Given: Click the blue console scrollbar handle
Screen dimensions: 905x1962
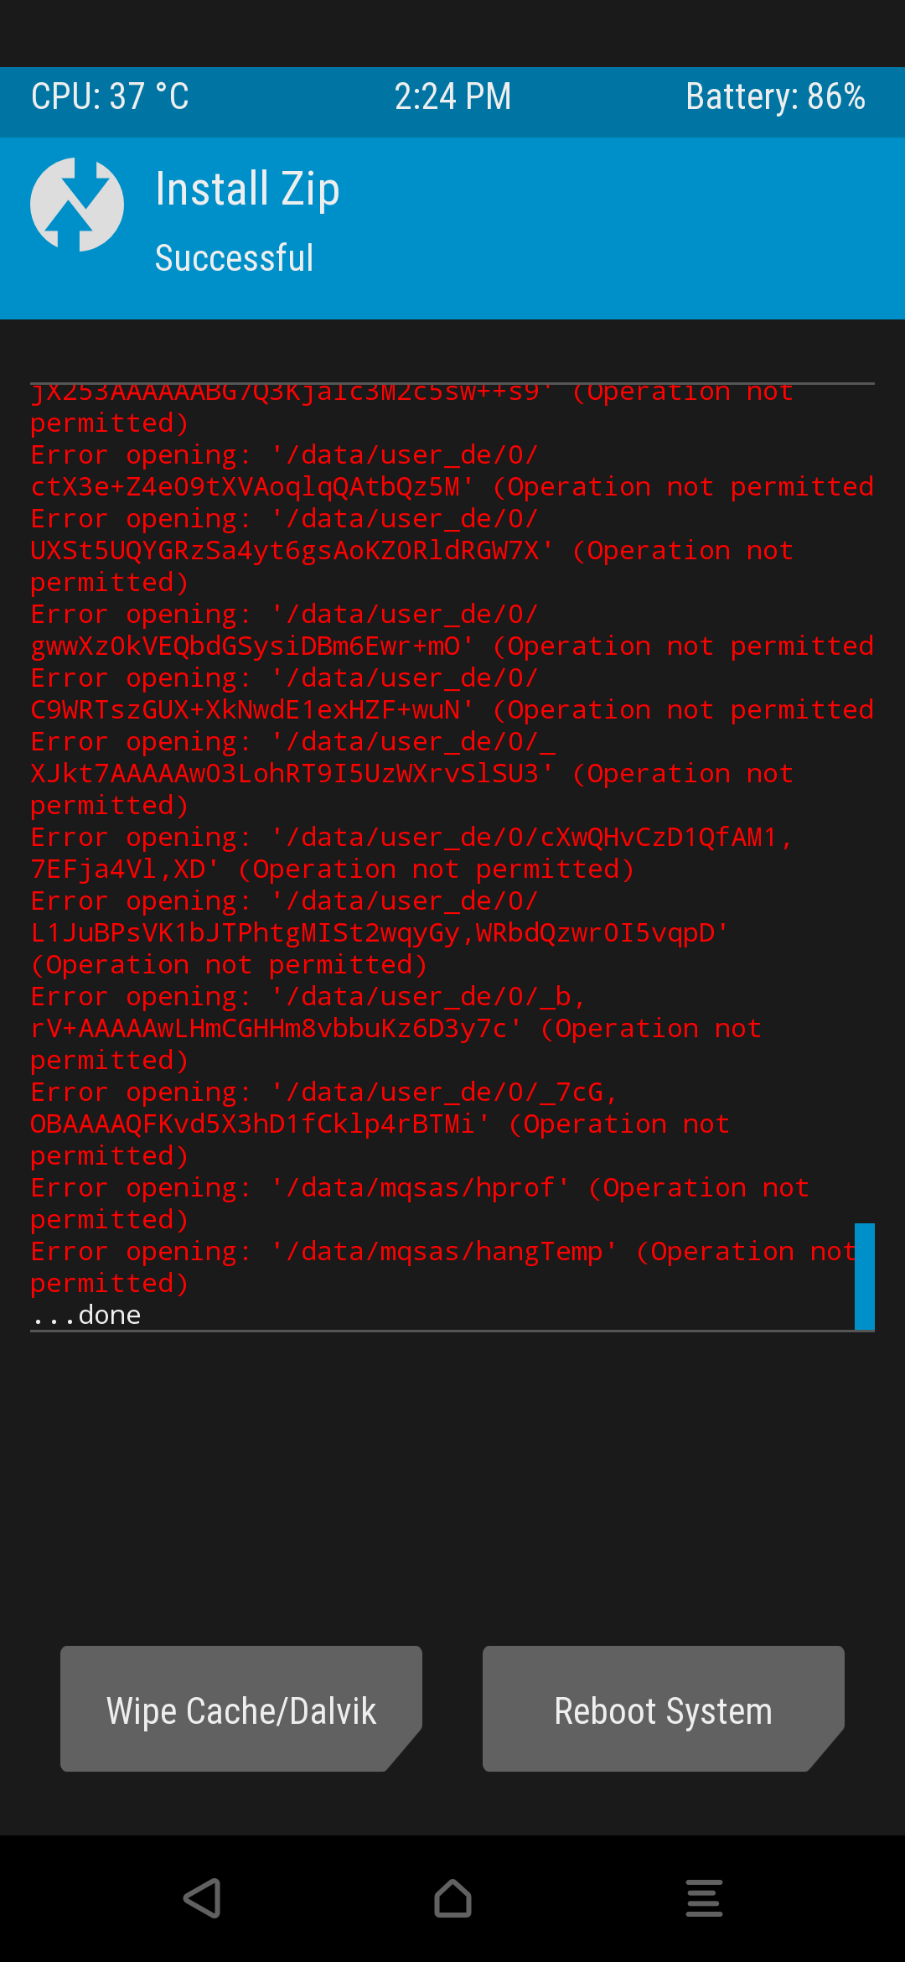Looking at the screenshot, I should pos(865,1276).
